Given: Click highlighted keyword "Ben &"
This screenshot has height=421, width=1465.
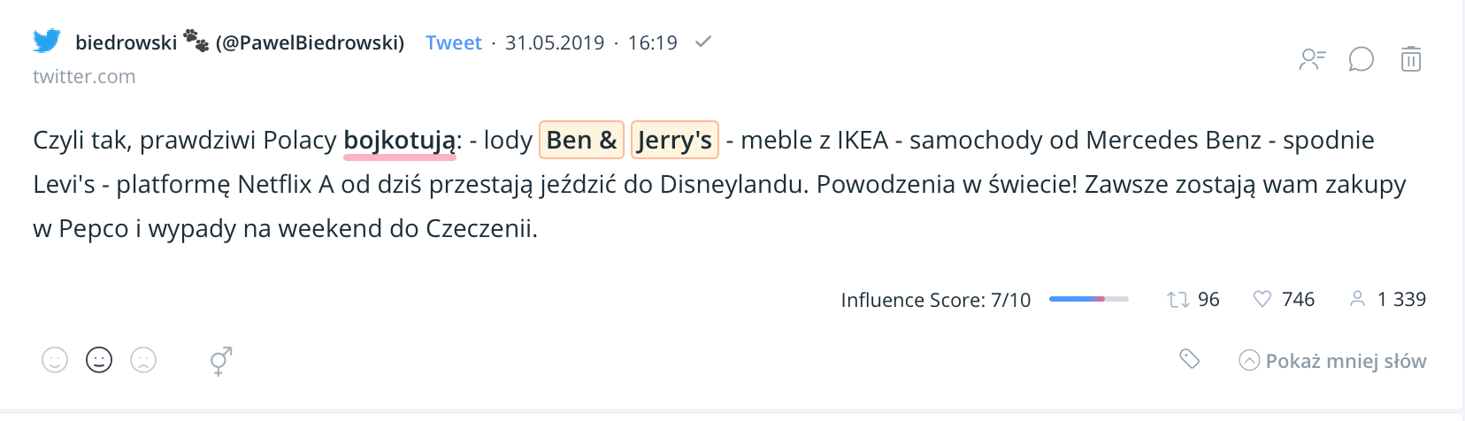Looking at the screenshot, I should point(581,140).
